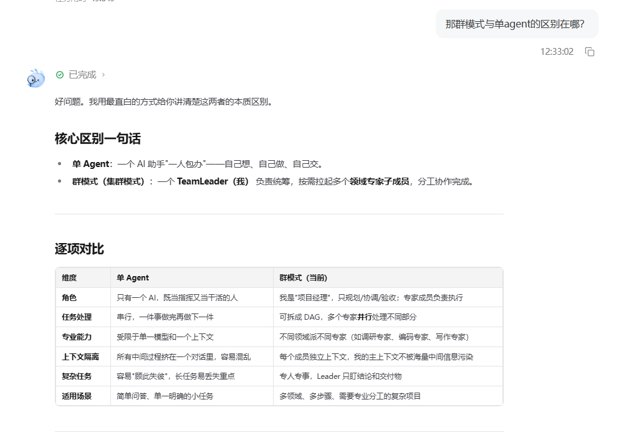Select the 维度 table header cell

pos(83,278)
